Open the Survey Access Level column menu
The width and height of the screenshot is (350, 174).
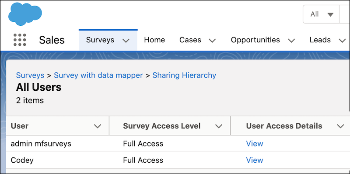[218, 126]
